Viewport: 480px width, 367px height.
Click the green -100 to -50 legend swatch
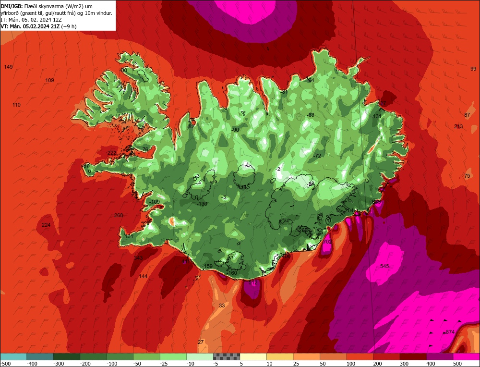[120, 356]
